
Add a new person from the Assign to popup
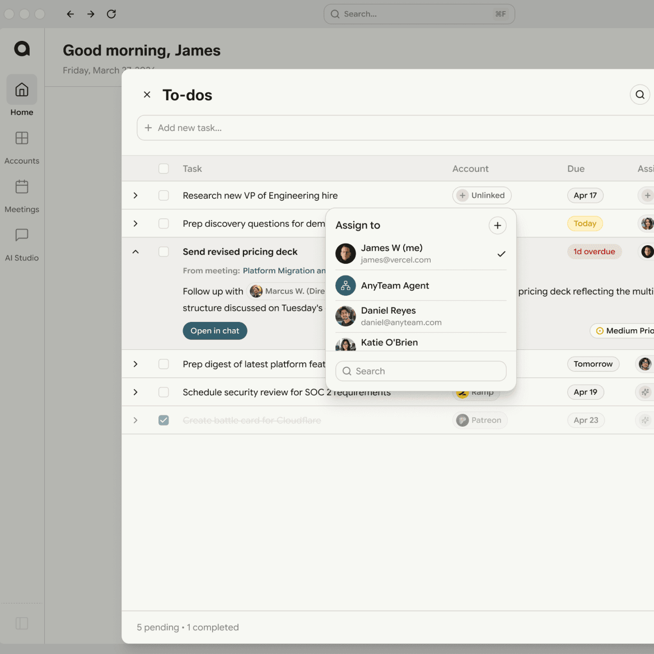click(497, 225)
